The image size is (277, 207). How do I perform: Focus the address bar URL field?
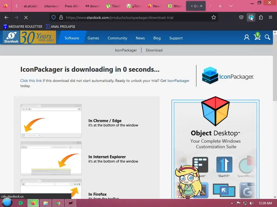point(134,18)
